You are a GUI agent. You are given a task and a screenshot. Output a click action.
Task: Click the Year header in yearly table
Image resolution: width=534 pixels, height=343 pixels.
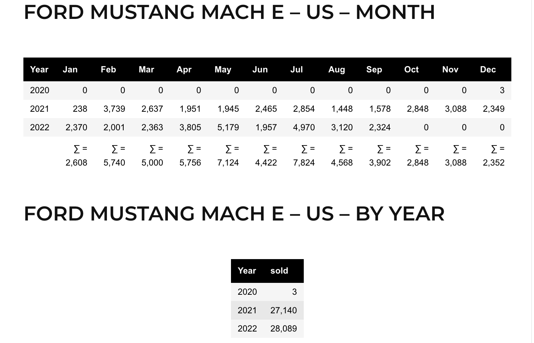click(247, 271)
